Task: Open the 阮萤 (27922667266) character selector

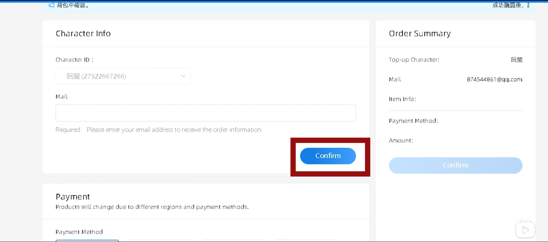Action: [123, 76]
